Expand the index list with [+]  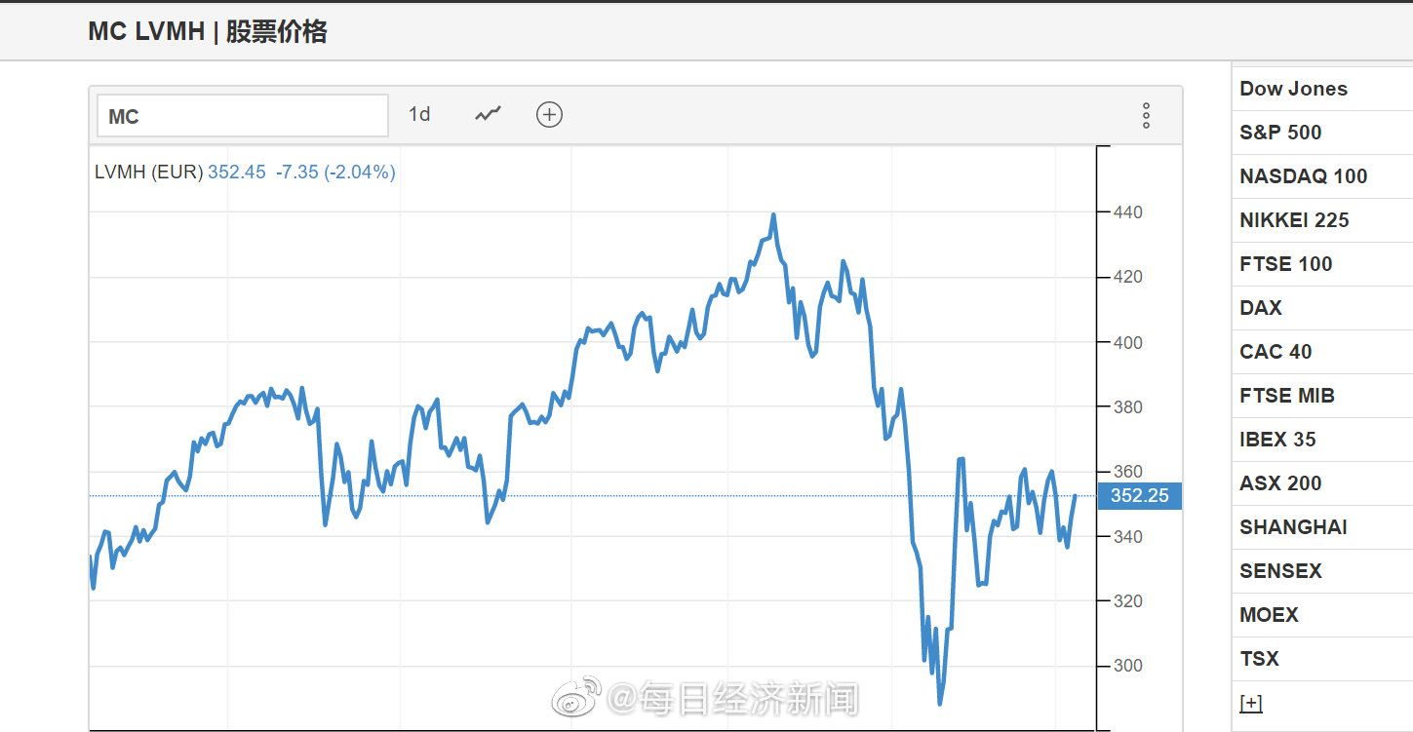[x=1250, y=703]
